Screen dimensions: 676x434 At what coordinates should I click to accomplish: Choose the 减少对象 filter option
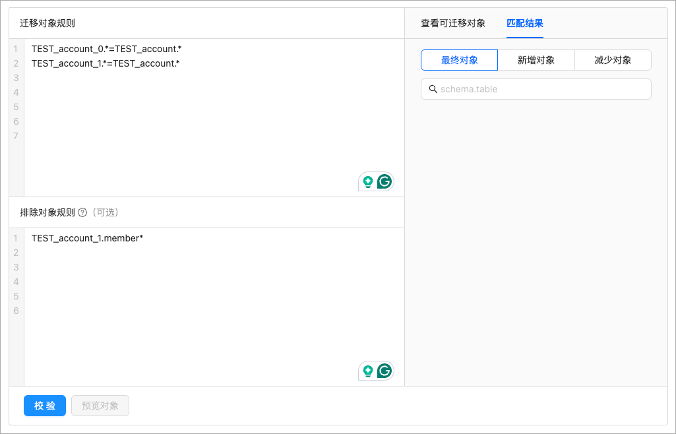coord(613,60)
